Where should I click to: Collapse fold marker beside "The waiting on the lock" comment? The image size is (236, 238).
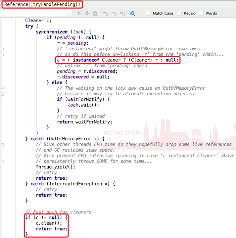(2, 88)
